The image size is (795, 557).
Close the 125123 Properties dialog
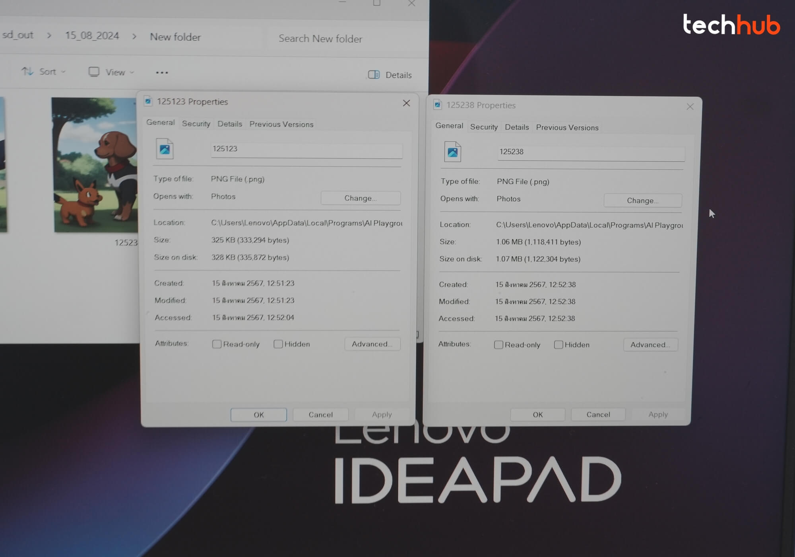tap(406, 103)
